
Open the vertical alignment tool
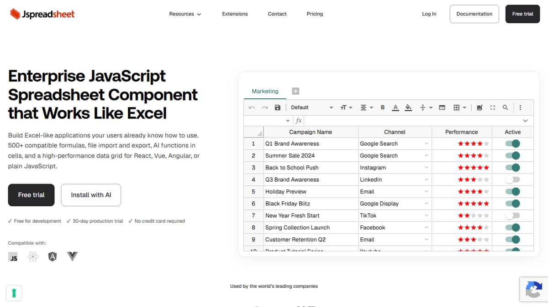click(x=426, y=107)
